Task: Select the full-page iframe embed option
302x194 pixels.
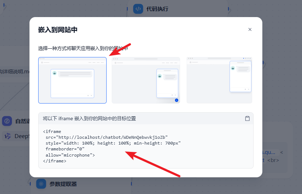Action: (72, 80)
